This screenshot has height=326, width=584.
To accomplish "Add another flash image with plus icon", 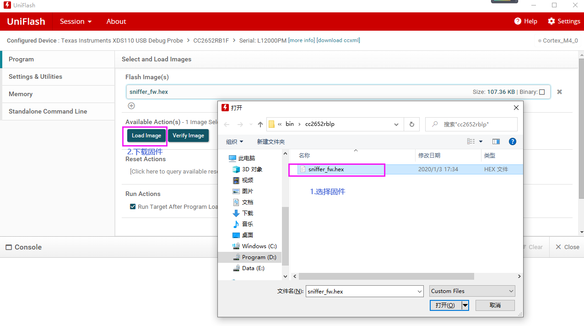I will 131,106.
